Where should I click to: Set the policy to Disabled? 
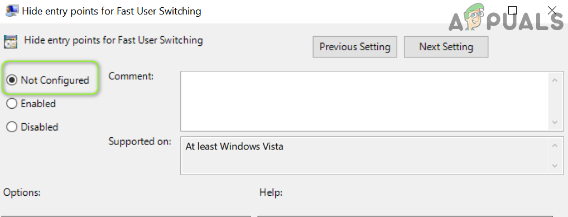12,127
